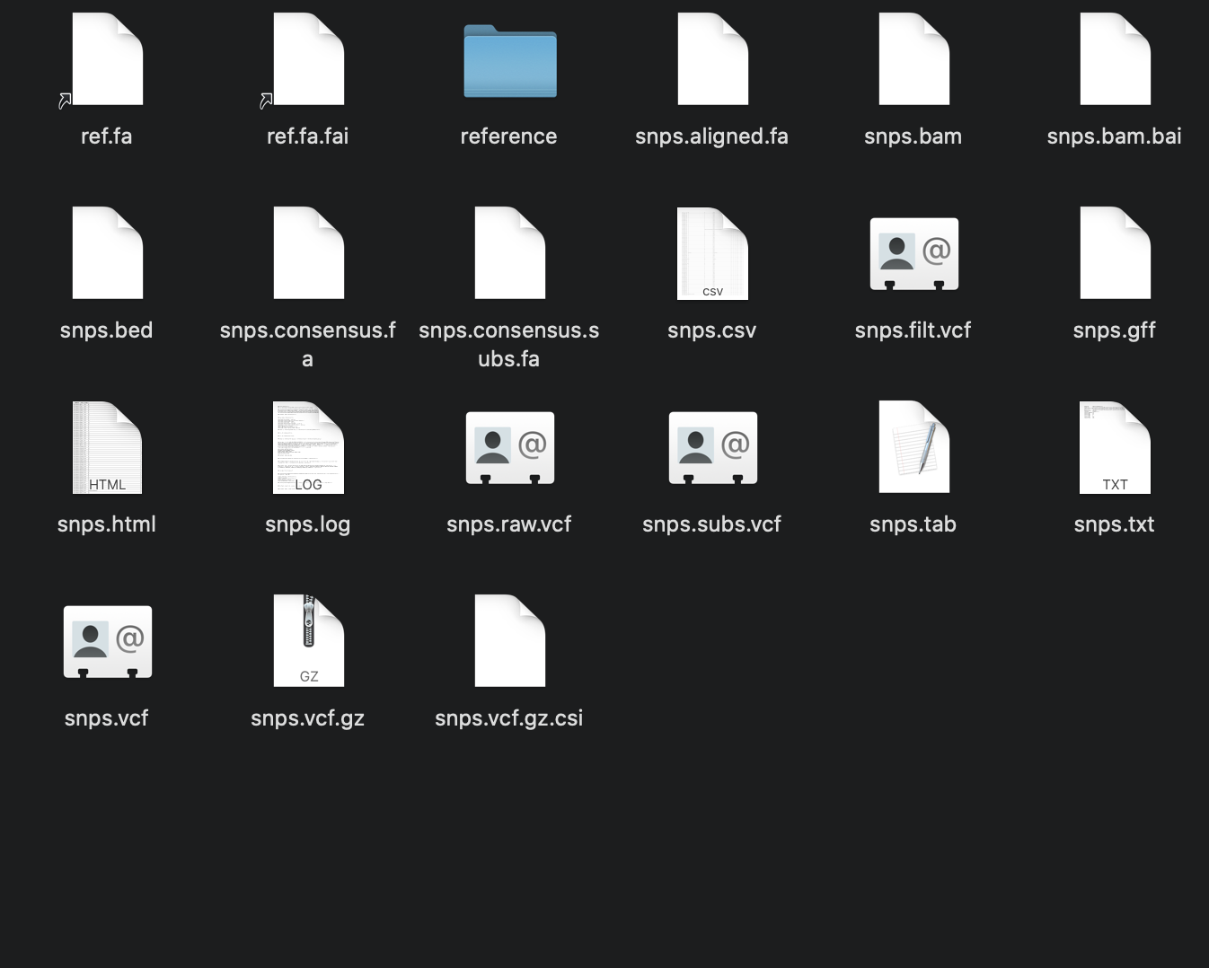Click the snps.bam file icon
The height and width of the screenshot is (968, 1209).
click(x=913, y=58)
